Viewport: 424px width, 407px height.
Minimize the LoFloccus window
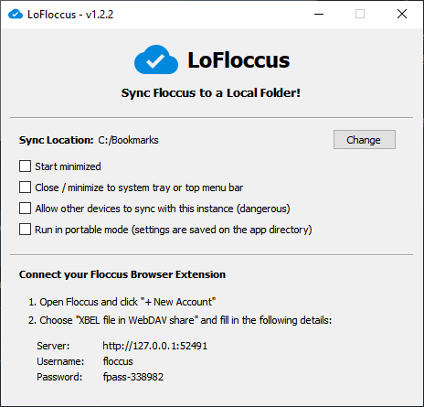319,14
